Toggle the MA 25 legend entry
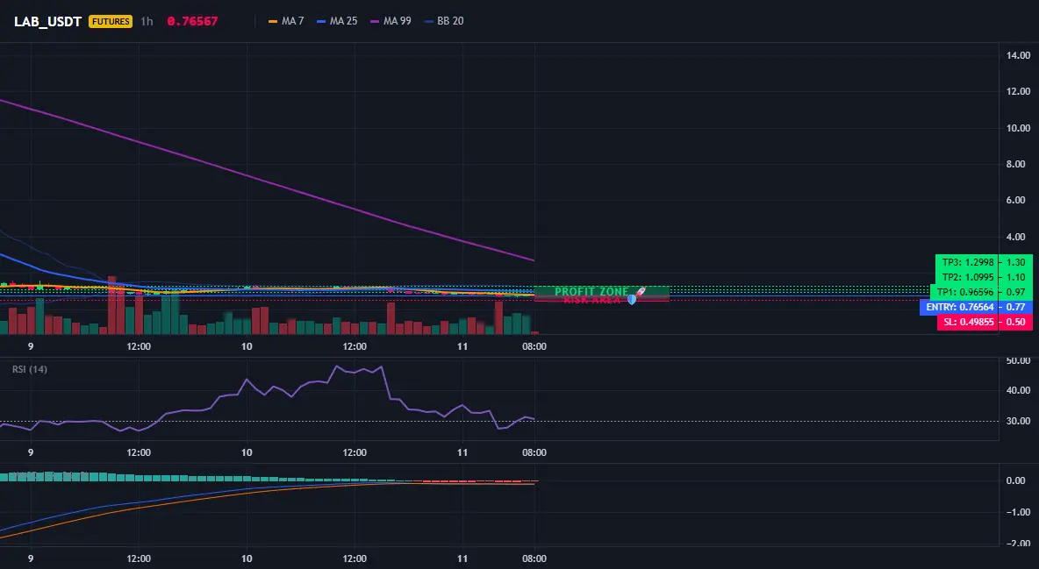The width and height of the screenshot is (1039, 569). click(x=337, y=21)
